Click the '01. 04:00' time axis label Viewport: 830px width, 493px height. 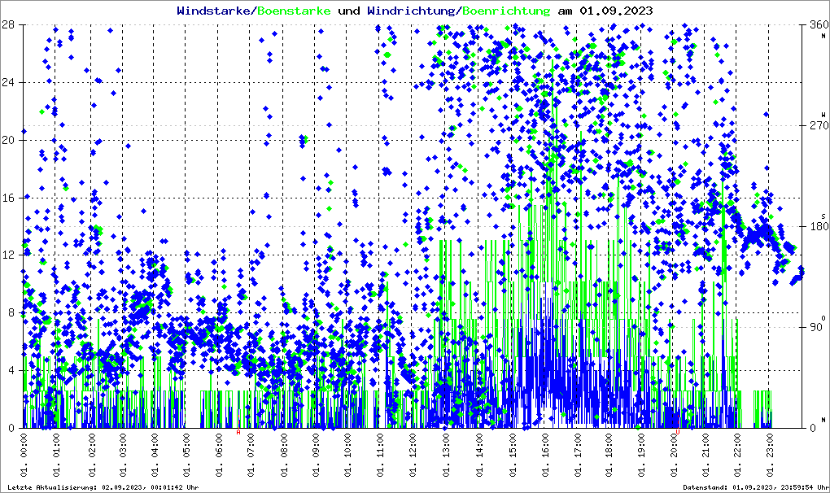(x=155, y=455)
